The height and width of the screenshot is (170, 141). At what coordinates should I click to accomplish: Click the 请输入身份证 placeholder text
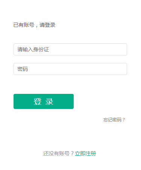(33, 49)
